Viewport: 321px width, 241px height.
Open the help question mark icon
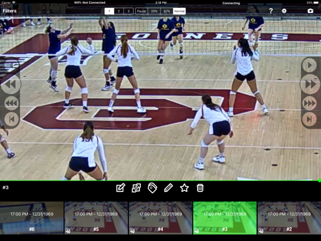point(271,11)
